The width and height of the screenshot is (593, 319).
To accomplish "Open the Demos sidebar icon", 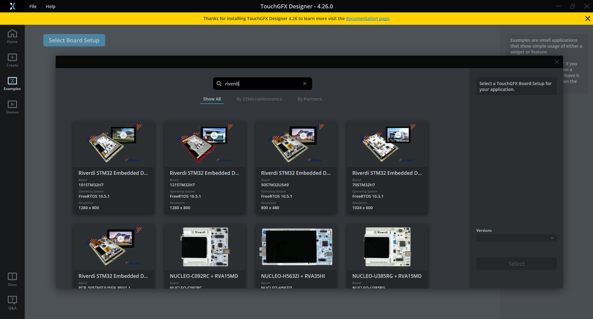I will coord(12,107).
